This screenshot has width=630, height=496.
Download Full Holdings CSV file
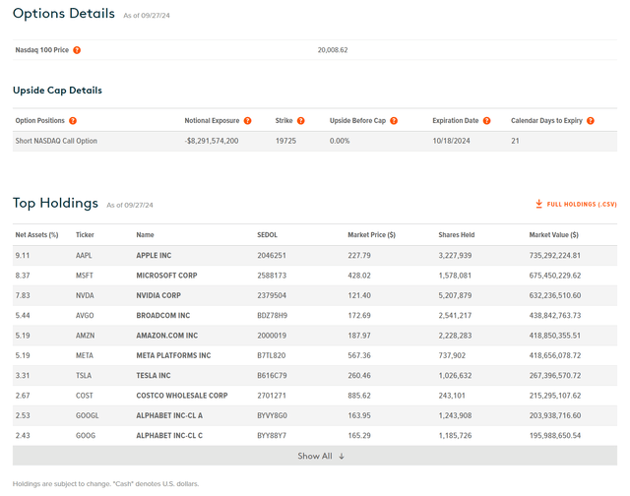pos(581,204)
